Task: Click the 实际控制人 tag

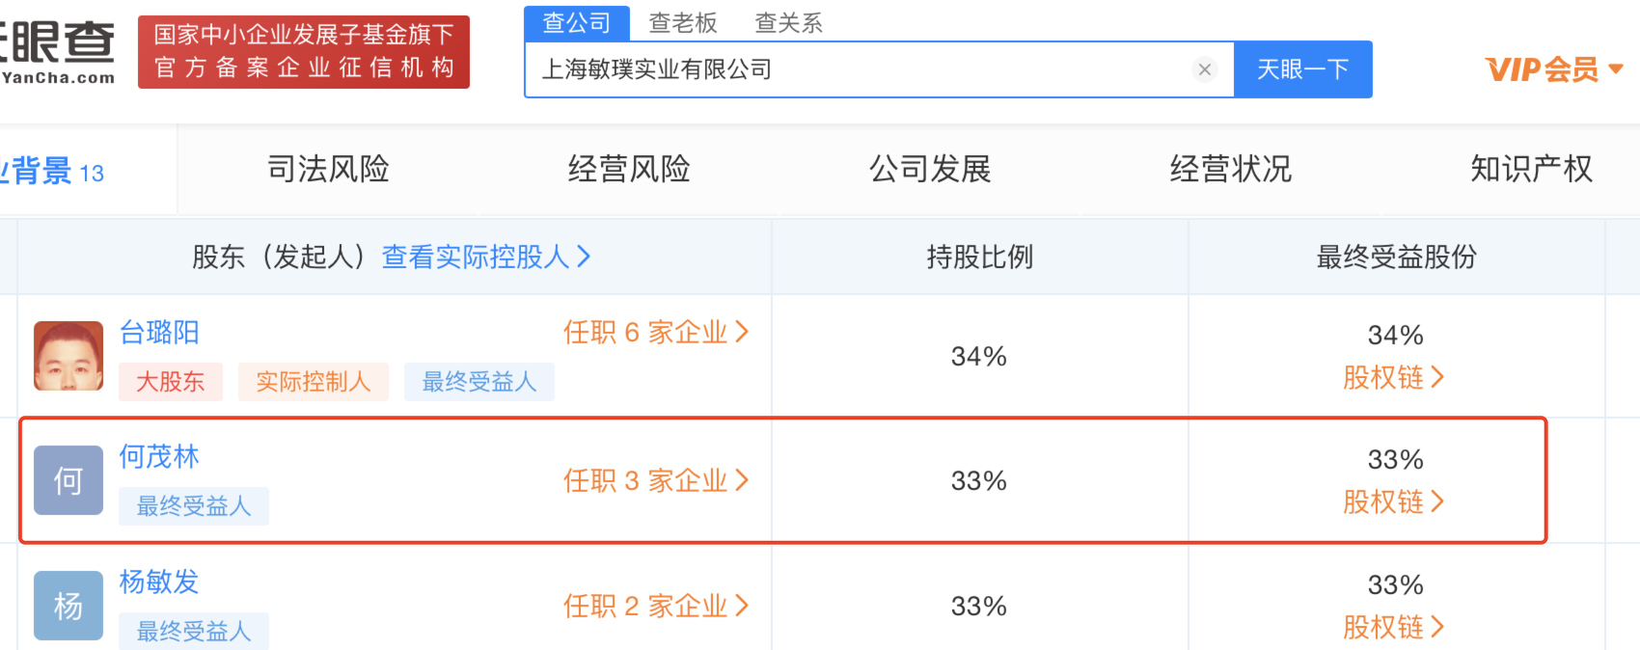Action: [314, 382]
